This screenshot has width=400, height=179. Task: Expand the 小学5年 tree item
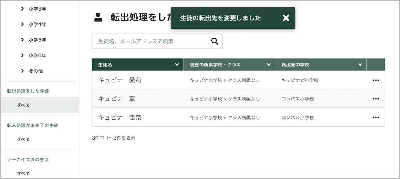pos(22,40)
